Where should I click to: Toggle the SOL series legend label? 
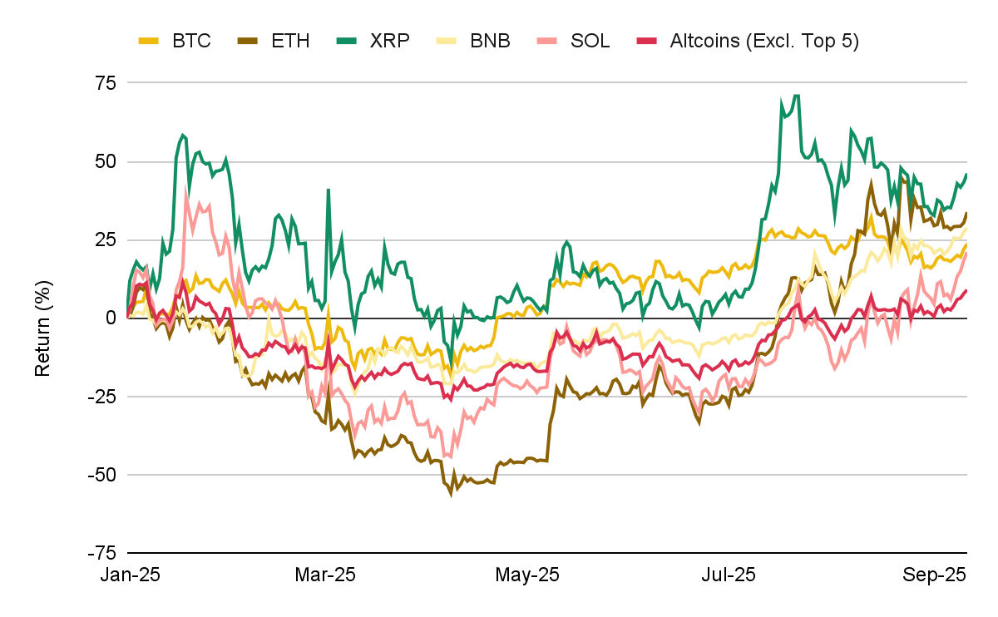(590, 41)
